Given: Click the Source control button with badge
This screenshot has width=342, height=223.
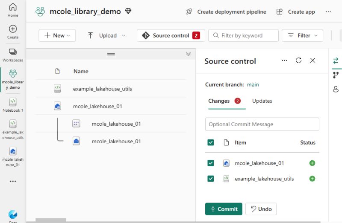Looking at the screenshot, I should click(171, 35).
